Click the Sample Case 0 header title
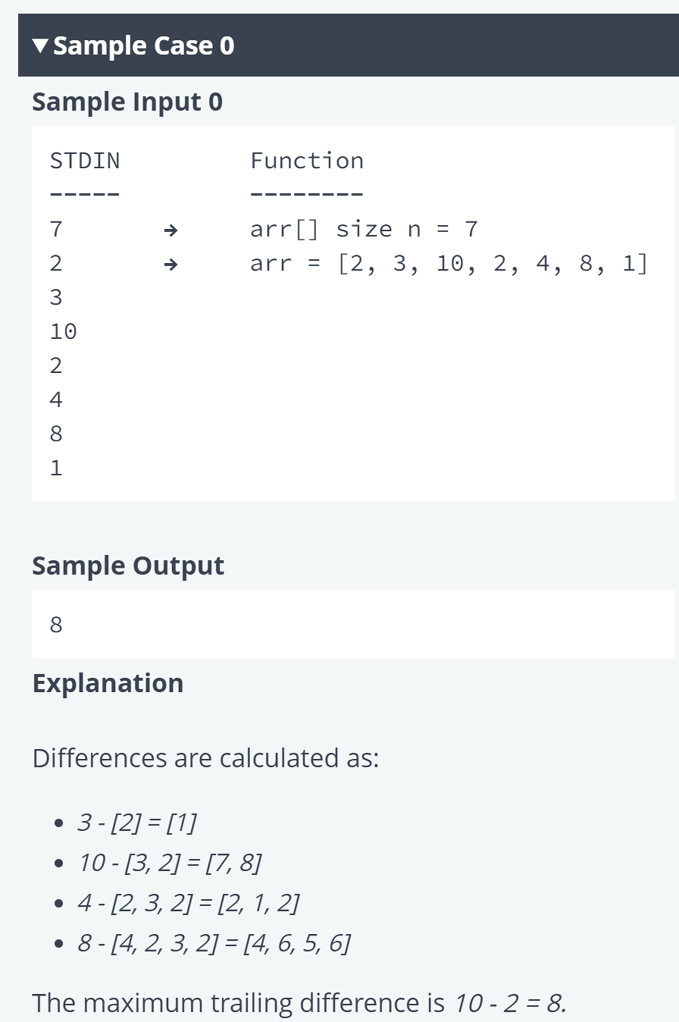 [144, 46]
